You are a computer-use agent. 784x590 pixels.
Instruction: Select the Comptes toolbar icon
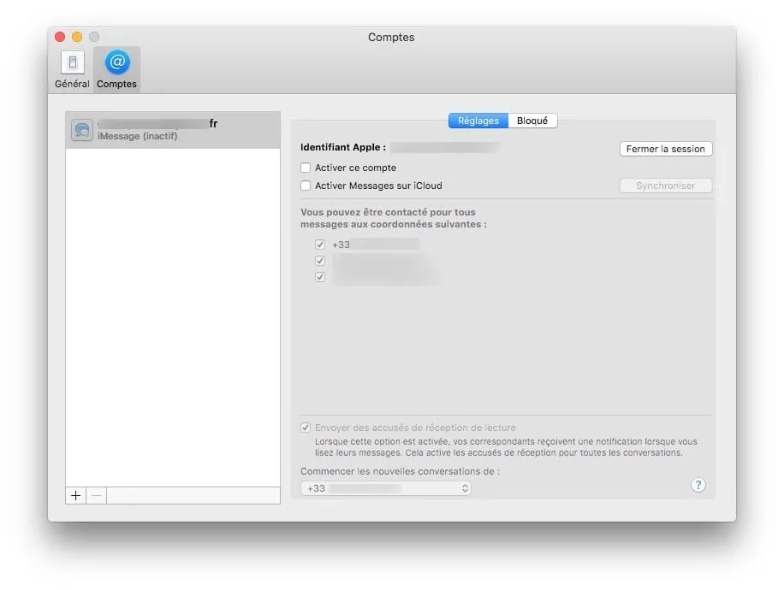point(116,68)
